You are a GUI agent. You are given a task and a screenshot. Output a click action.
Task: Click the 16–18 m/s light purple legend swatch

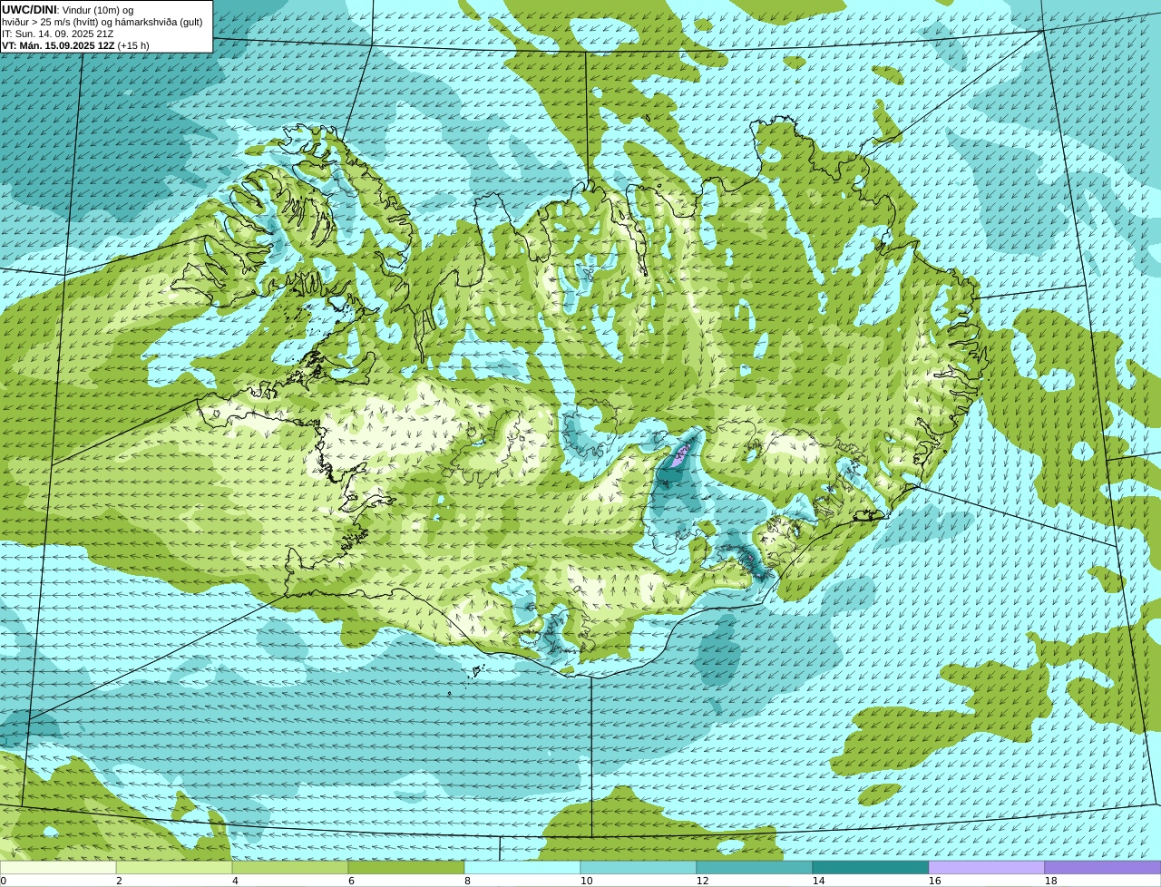[987, 867]
